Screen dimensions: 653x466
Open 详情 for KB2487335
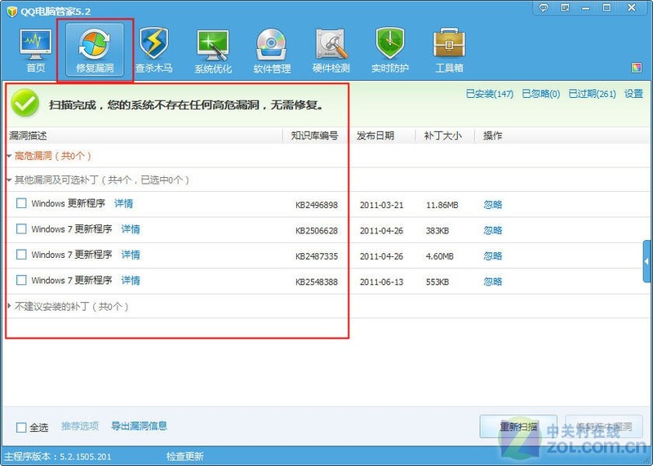(x=131, y=255)
